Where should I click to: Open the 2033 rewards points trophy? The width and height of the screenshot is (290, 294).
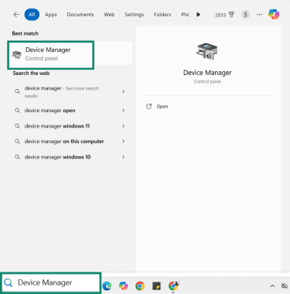pyautogui.click(x=225, y=15)
